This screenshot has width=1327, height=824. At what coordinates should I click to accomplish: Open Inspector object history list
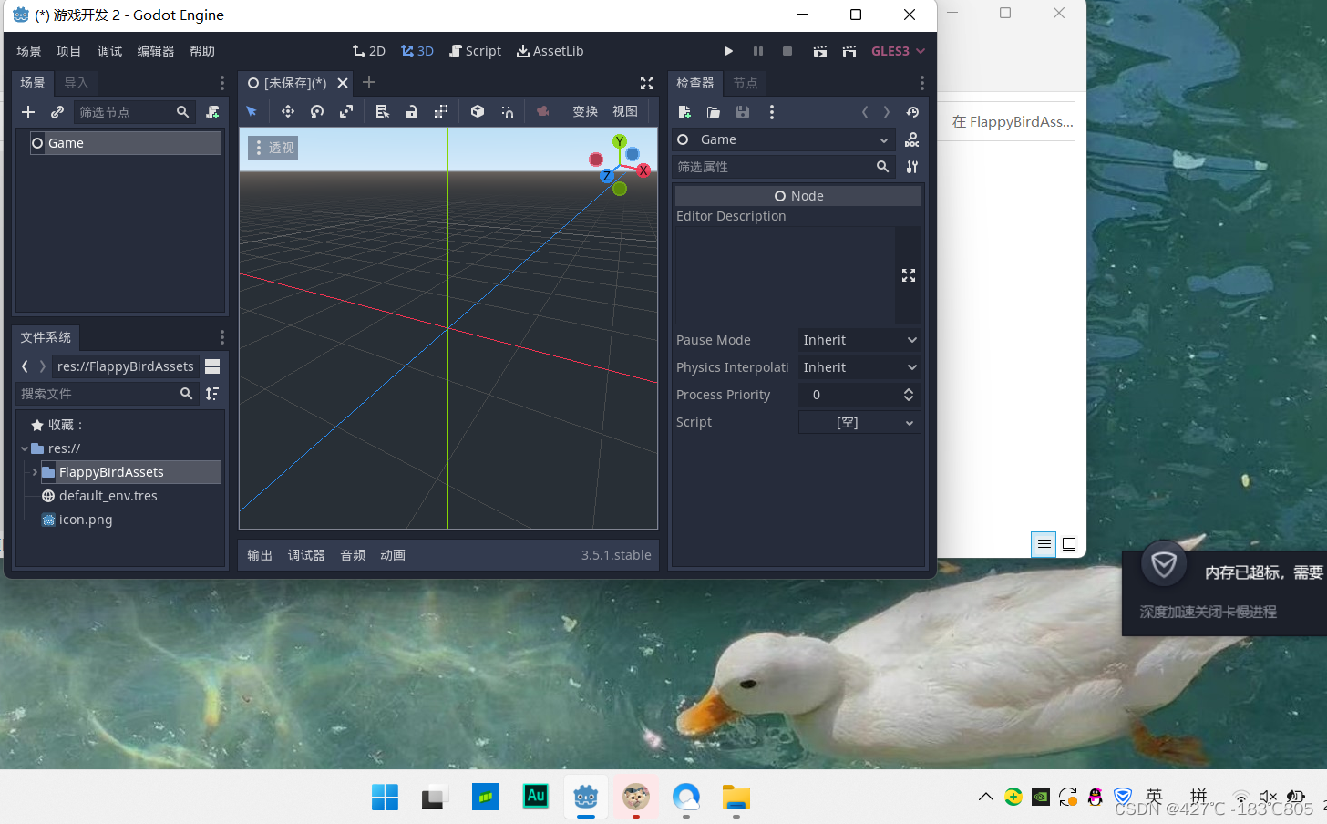[912, 112]
